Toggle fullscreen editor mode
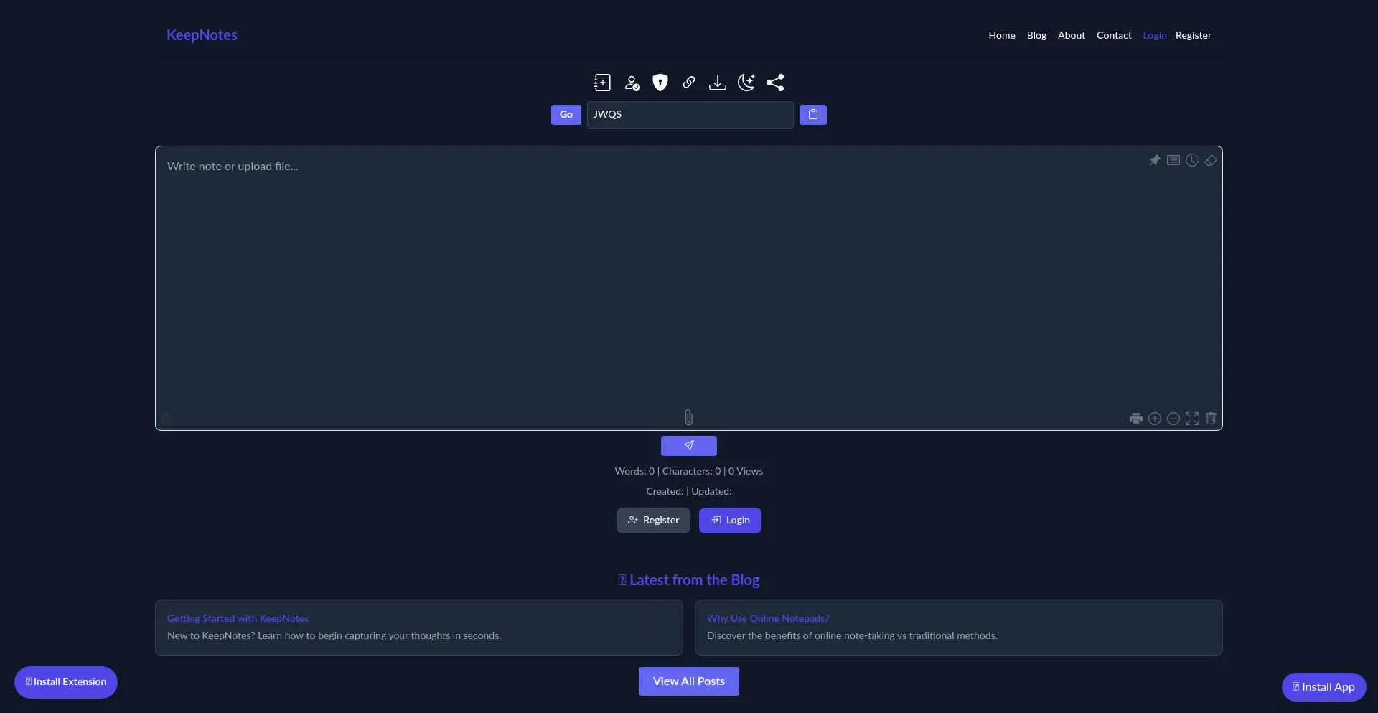 (1192, 419)
